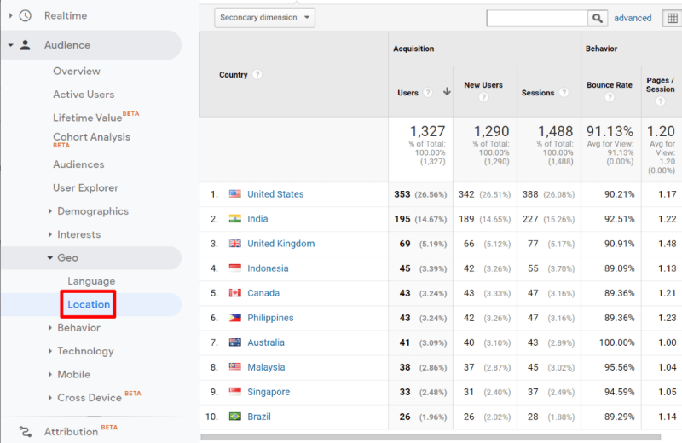Viewport: 682px width, 443px height.
Task: Click the Bounce Rate column header
Action: (x=610, y=85)
